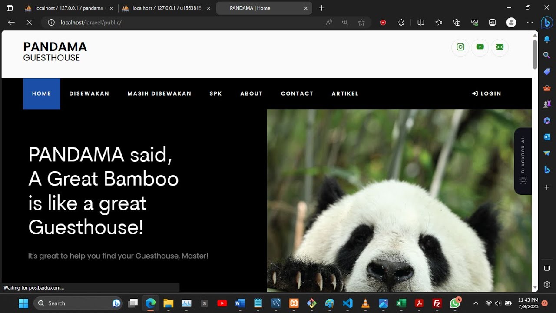Click the green email envelope icon
Image resolution: width=556 pixels, height=313 pixels.
(x=500, y=47)
